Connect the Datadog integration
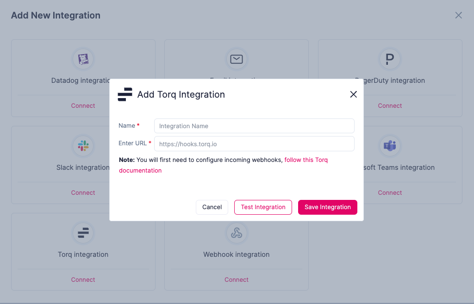 [x=83, y=106]
